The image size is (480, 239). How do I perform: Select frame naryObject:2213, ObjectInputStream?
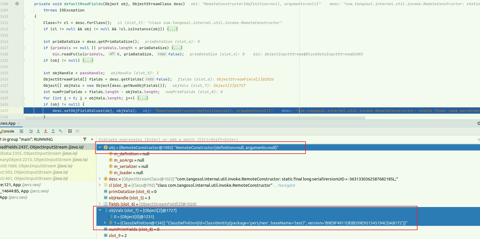click(48, 160)
